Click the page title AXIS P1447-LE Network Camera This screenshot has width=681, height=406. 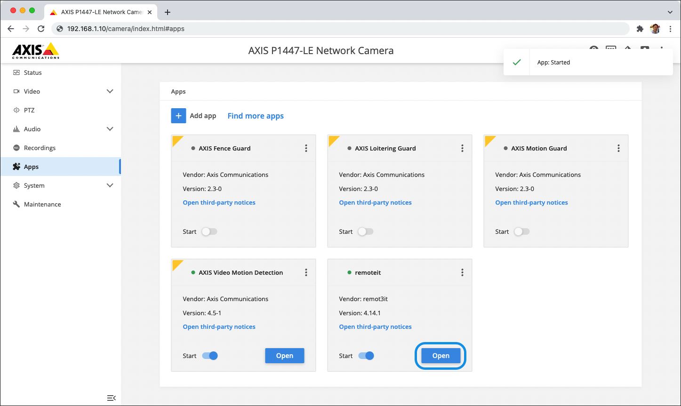[321, 50]
